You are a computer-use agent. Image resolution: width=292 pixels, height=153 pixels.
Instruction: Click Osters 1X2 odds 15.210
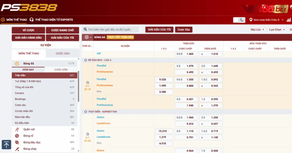[x=164, y=131]
